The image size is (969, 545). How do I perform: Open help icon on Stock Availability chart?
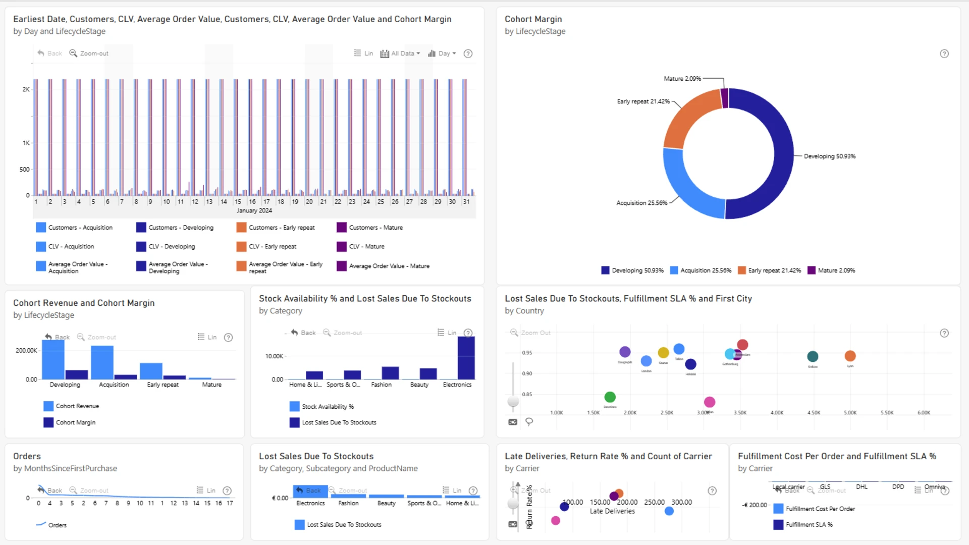click(468, 333)
